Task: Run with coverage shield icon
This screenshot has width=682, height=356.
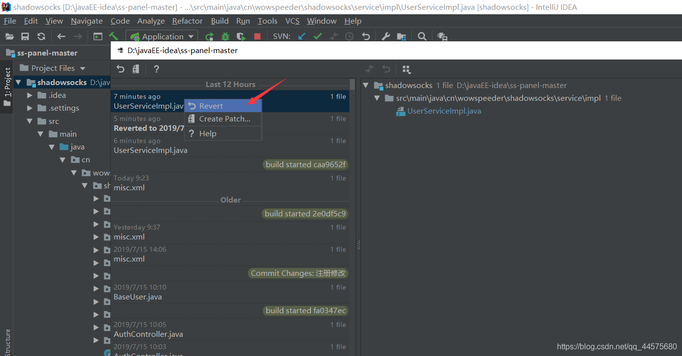Action: coord(241,36)
